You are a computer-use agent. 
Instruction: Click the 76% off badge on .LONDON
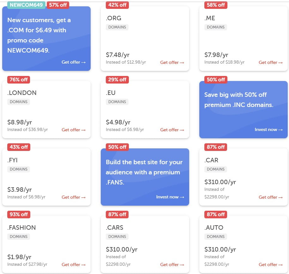pos(19,79)
